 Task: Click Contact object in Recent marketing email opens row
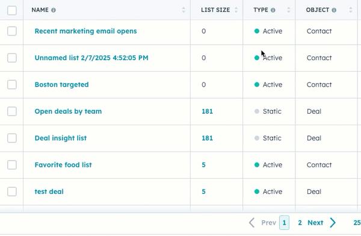(x=319, y=31)
